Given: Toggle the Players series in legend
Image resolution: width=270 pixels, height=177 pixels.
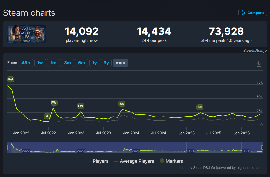Looking at the screenshot, I should point(98,161).
